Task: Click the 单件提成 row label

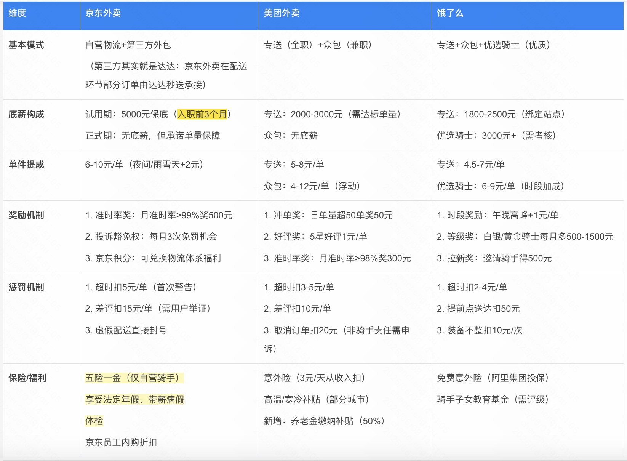Action: [26, 165]
